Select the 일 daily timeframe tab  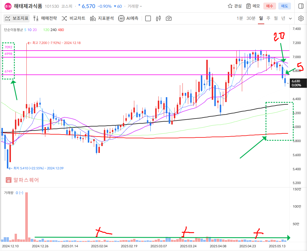[261, 18]
